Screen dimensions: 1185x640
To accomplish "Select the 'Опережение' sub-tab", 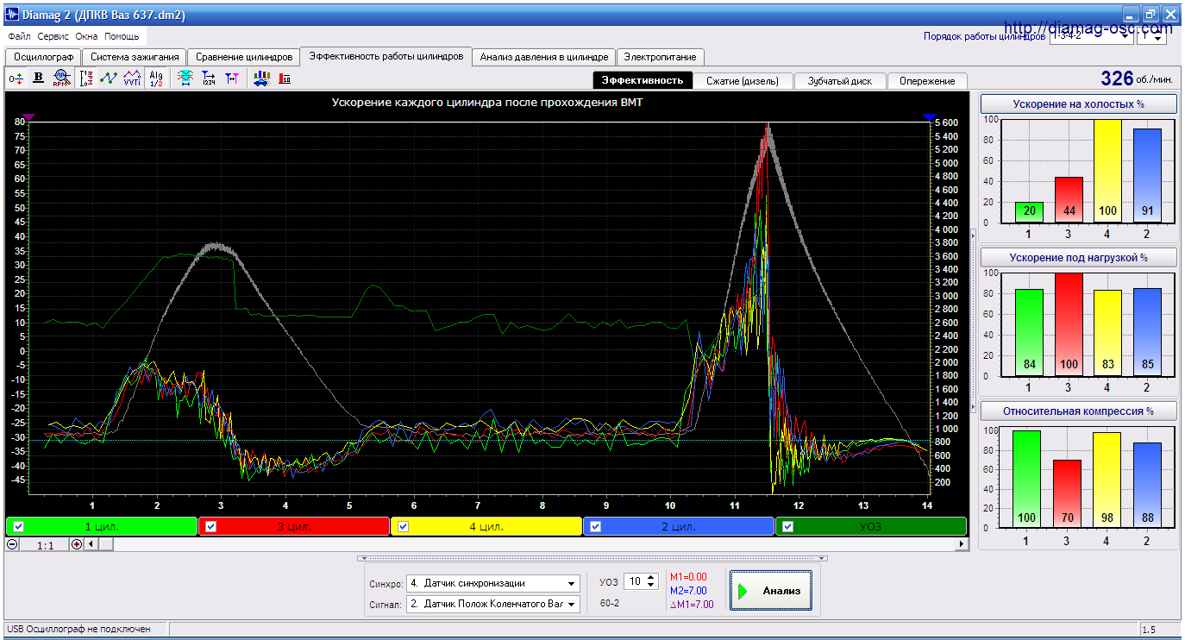I will pyautogui.click(x=927, y=80).
